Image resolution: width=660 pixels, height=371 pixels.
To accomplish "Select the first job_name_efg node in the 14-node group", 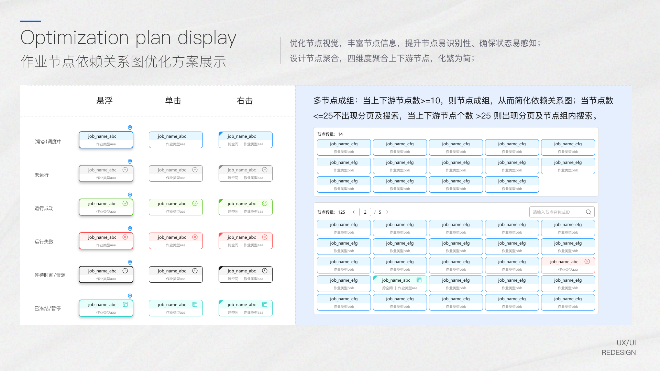I will tap(344, 147).
